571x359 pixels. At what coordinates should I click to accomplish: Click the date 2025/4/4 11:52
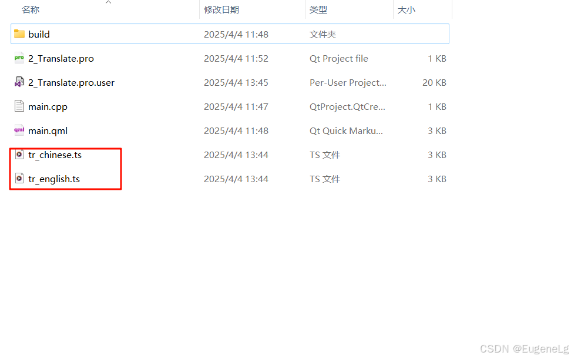click(236, 59)
